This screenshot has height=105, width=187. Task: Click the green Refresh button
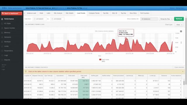click(179, 19)
